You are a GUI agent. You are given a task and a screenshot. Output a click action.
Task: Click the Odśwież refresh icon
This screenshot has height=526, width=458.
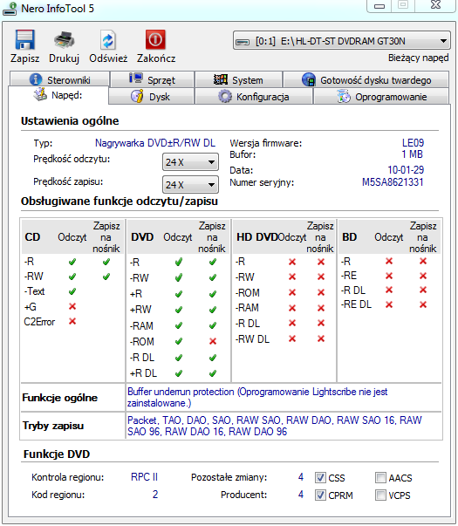108,39
